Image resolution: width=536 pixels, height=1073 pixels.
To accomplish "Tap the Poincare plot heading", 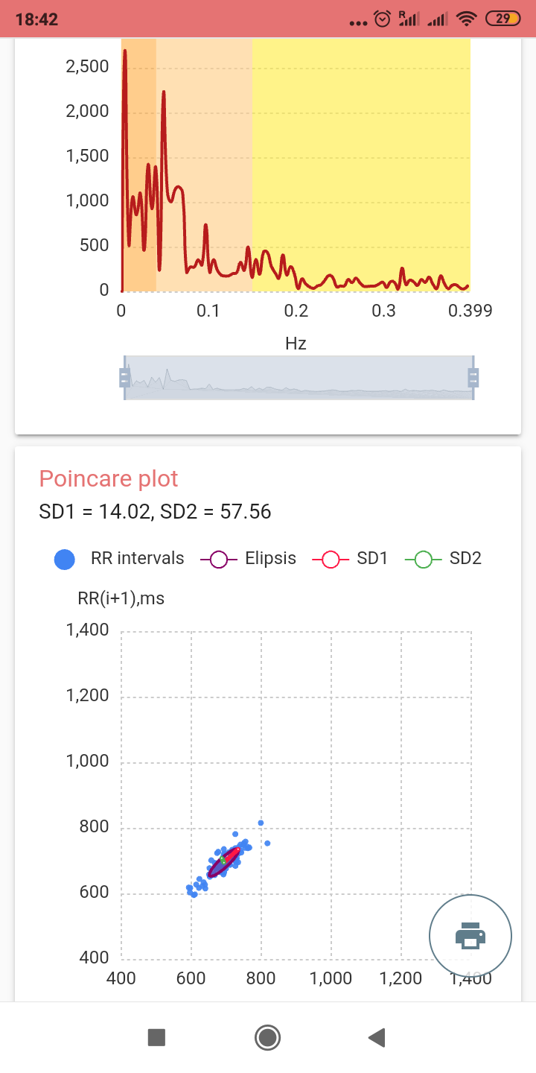I will coord(109,478).
